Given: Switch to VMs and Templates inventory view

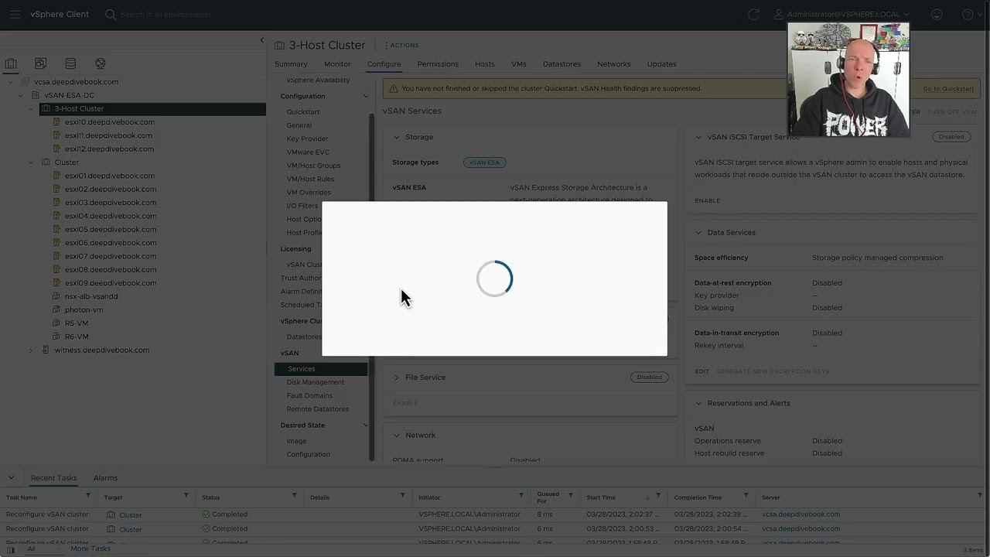Looking at the screenshot, I should click(x=40, y=63).
